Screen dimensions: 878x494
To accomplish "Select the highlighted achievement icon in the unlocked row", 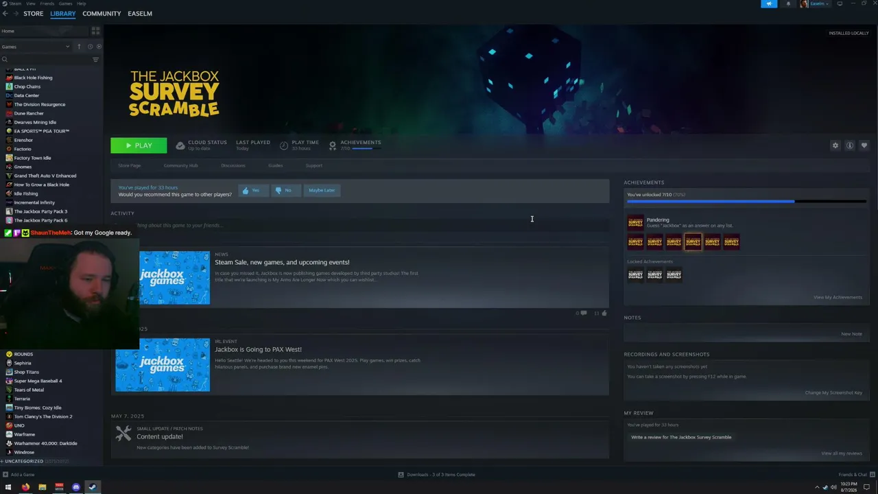I will [x=693, y=242].
